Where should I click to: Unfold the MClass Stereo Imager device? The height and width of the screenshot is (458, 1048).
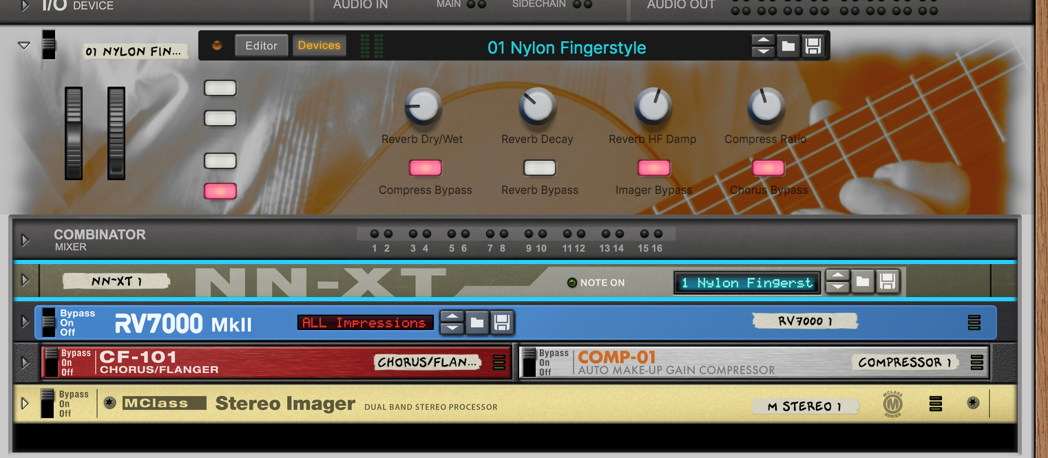[25, 404]
